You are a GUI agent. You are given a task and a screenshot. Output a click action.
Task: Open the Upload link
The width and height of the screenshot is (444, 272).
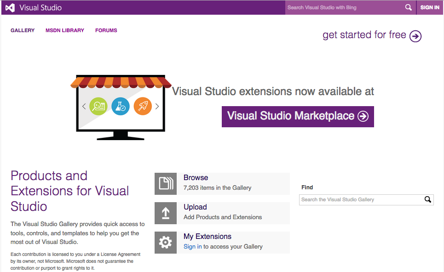pos(195,207)
